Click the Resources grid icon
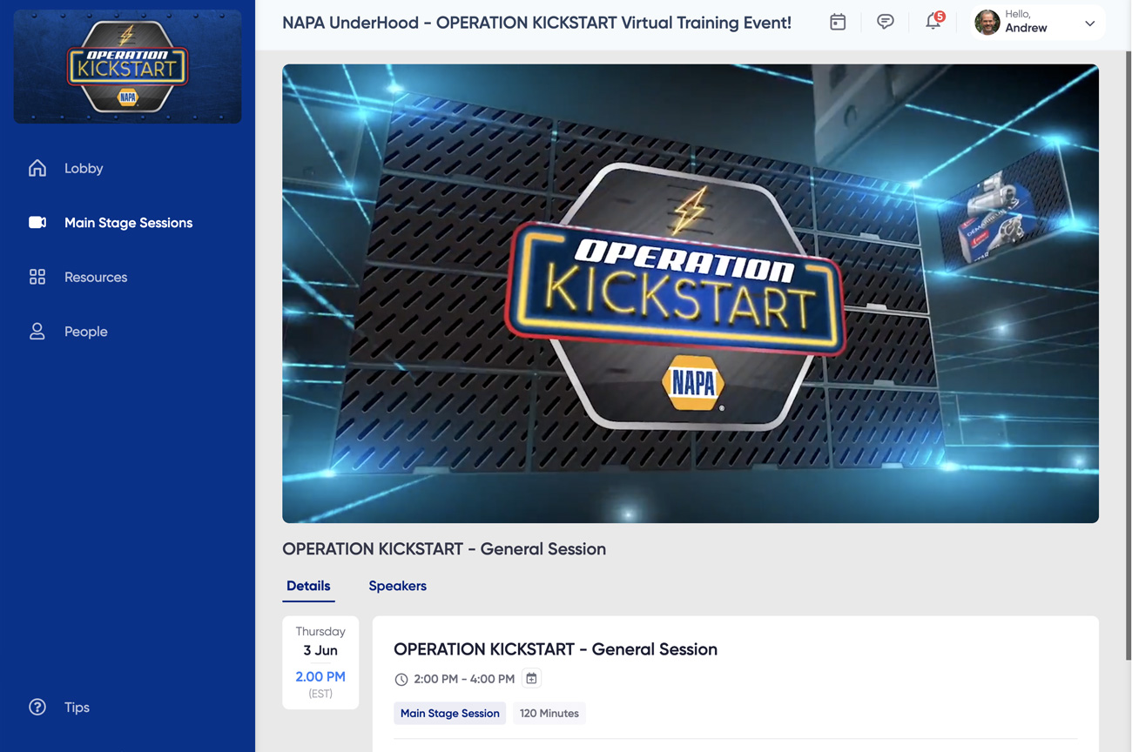 pos(37,277)
